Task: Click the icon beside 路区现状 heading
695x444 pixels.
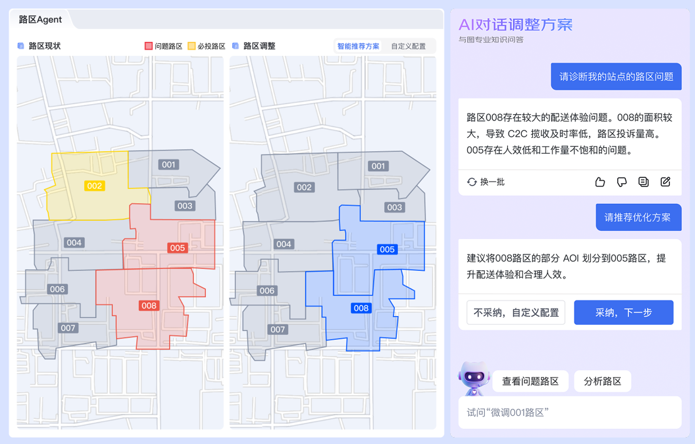Action: click(21, 46)
